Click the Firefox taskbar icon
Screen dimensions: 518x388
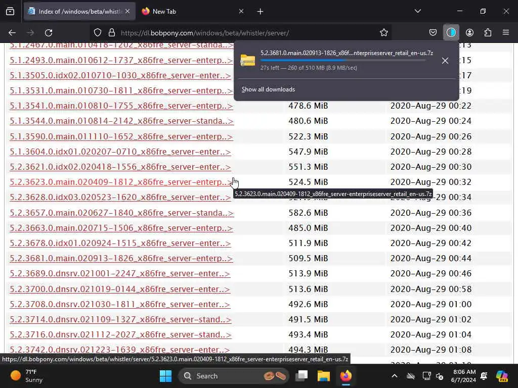click(346, 376)
